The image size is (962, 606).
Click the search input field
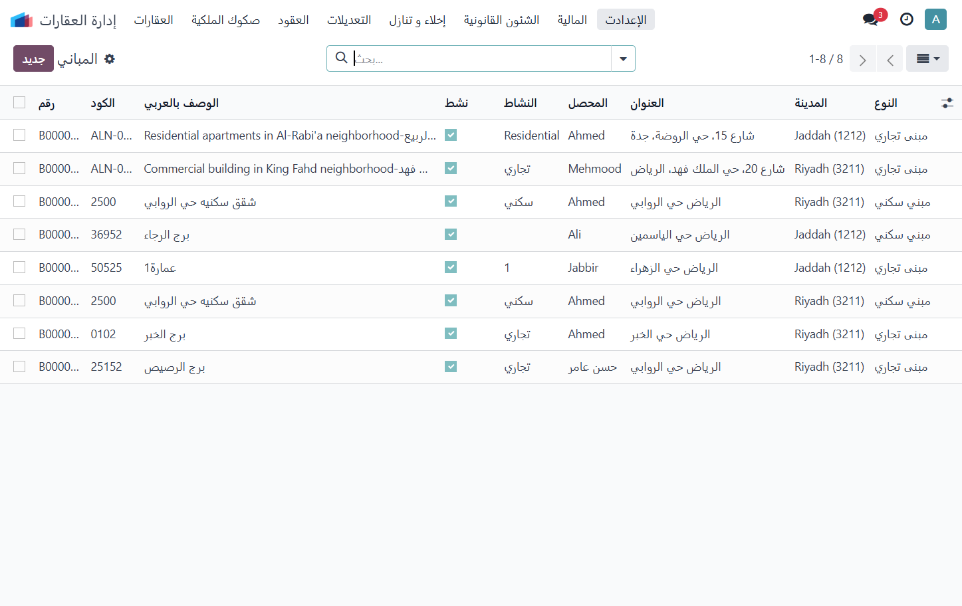click(481, 58)
